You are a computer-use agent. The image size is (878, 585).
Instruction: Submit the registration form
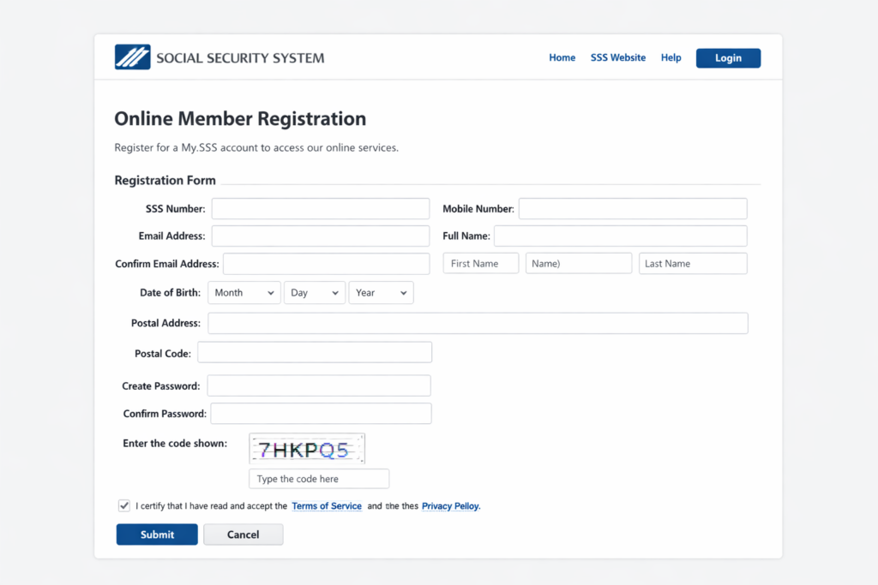tap(156, 534)
